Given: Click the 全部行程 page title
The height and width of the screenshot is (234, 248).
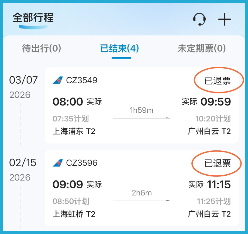Looking at the screenshot, I should (33, 18).
